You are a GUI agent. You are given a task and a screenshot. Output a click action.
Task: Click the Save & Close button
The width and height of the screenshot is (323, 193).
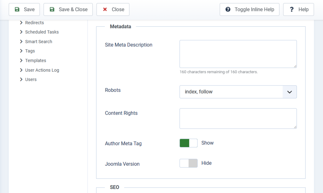click(68, 9)
